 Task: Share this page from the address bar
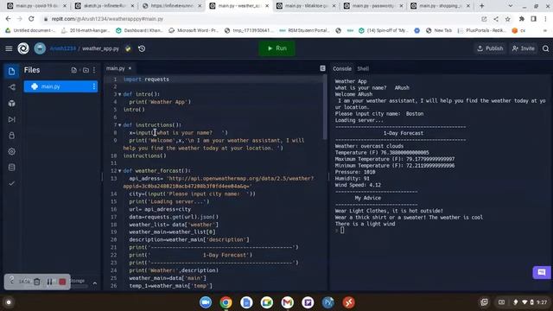(496, 19)
